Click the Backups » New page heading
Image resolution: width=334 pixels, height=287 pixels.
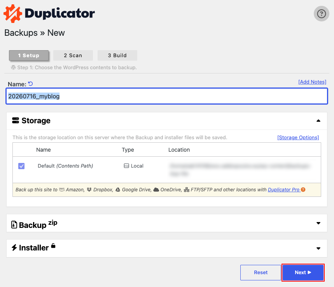coord(35,33)
